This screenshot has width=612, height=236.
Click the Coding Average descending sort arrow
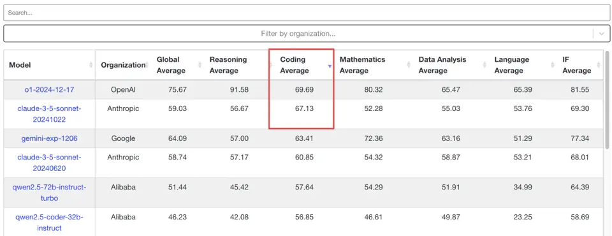pyautogui.click(x=330, y=66)
